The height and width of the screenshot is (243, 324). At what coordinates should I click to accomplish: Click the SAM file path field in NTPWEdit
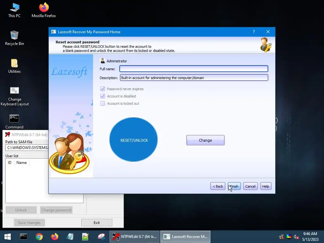pos(27,147)
